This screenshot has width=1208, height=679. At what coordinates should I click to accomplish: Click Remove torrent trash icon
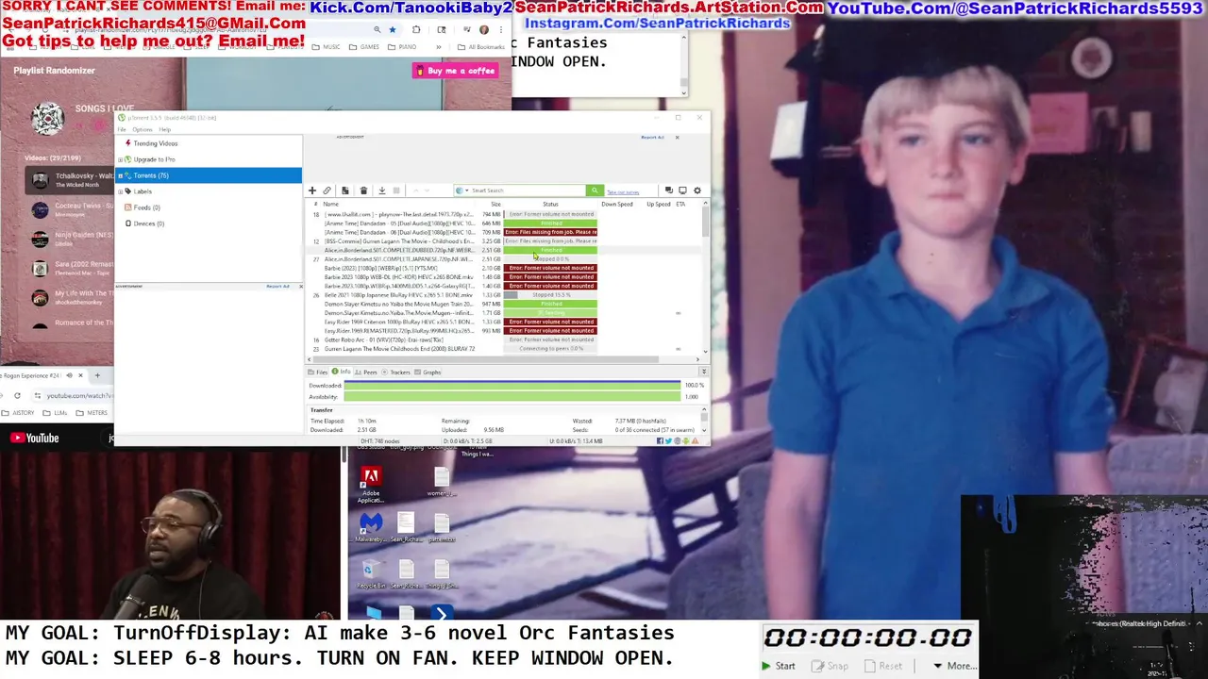pyautogui.click(x=363, y=190)
